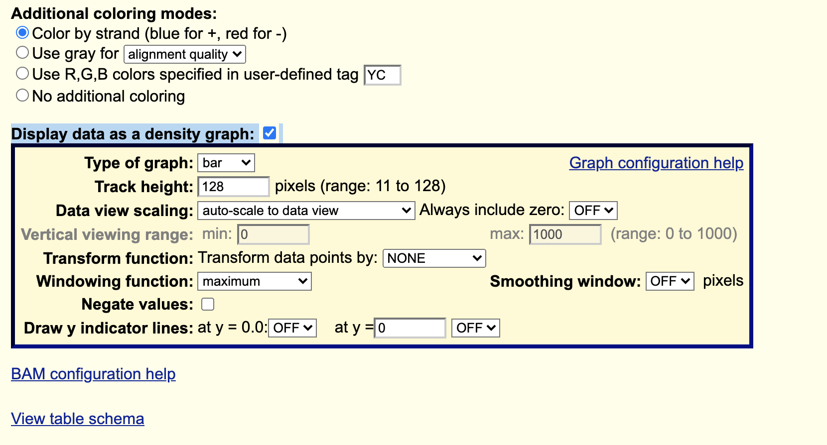Open the Type of graph dropdown
This screenshot has width=827, height=445.
[226, 163]
